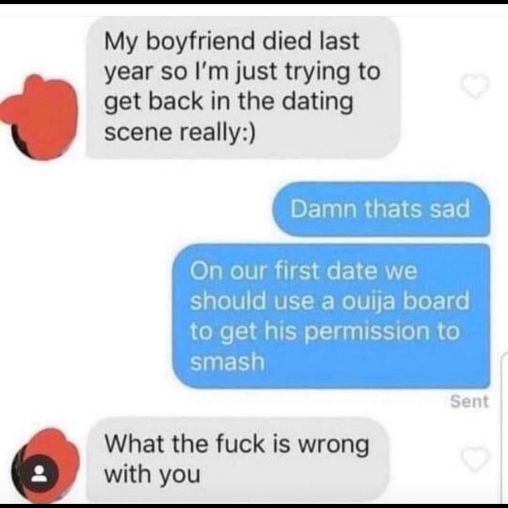
Task: Tap heart beside "What the fuck is wrong" message
Action: click(475, 459)
